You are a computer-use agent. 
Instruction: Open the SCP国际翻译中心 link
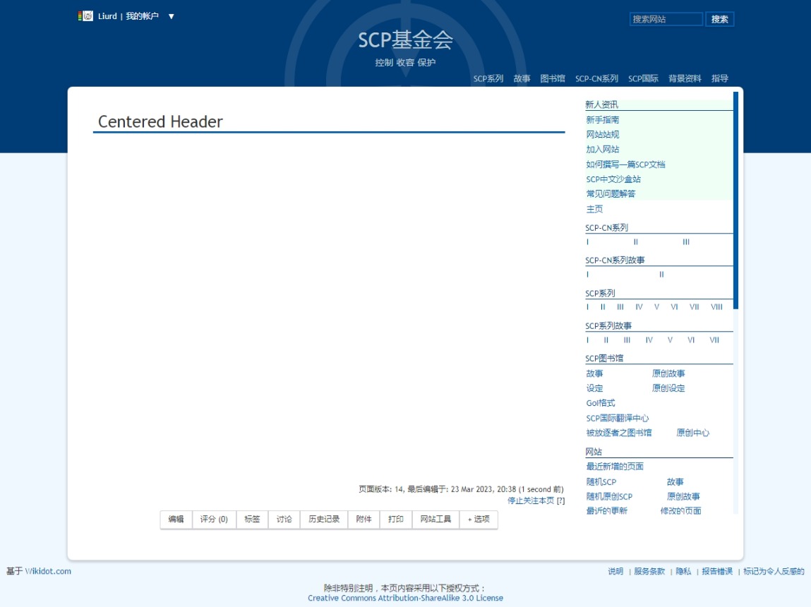(x=617, y=419)
